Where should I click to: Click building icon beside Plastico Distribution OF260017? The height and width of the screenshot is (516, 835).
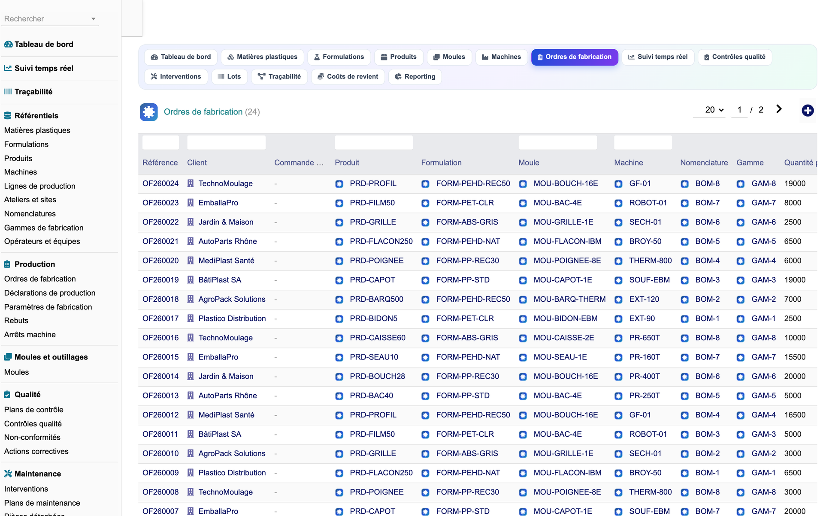point(191,318)
